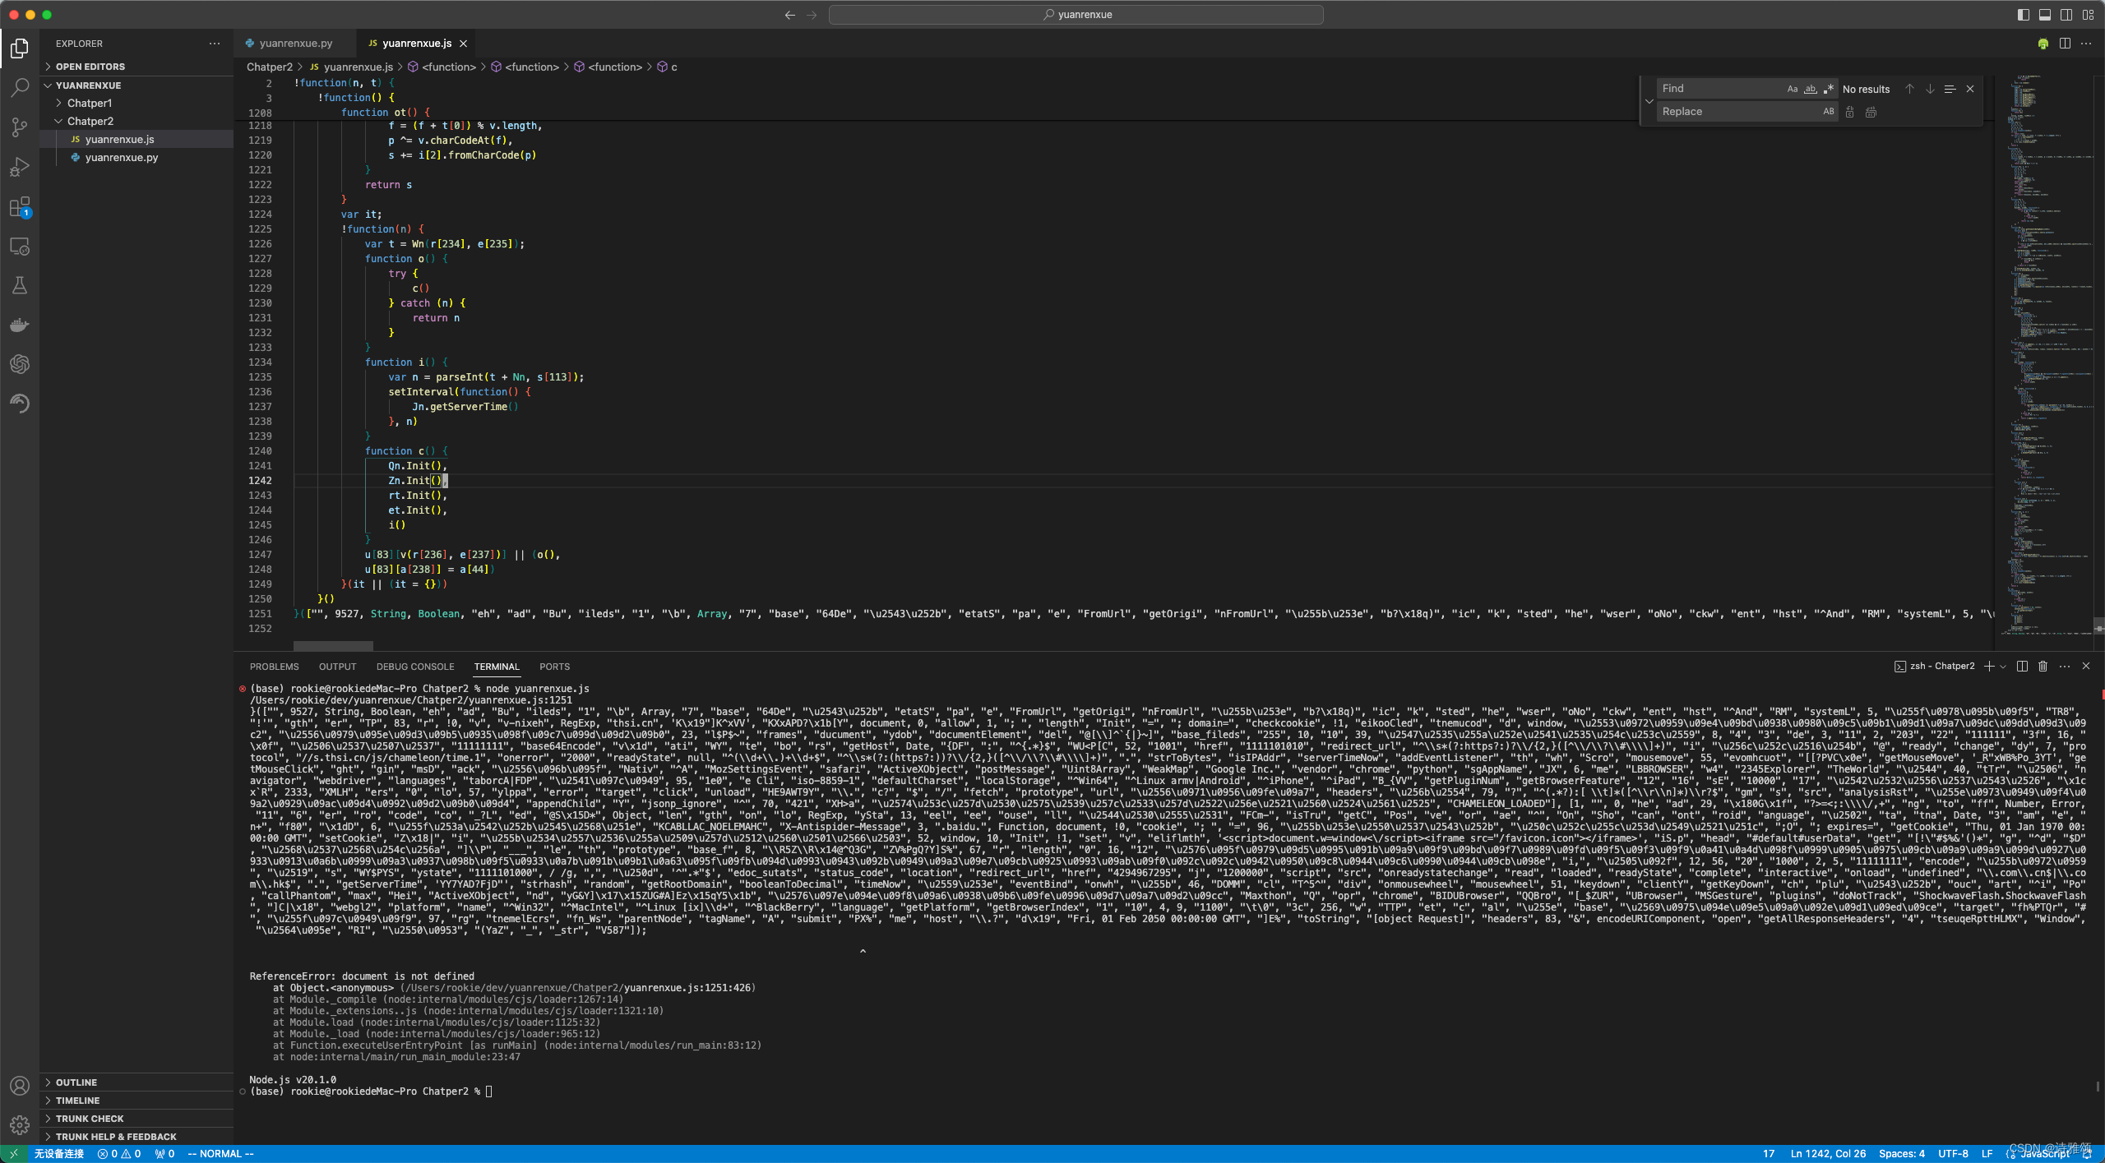Create a new terminal with plus icon
This screenshot has width=2105, height=1163.
click(x=1989, y=667)
